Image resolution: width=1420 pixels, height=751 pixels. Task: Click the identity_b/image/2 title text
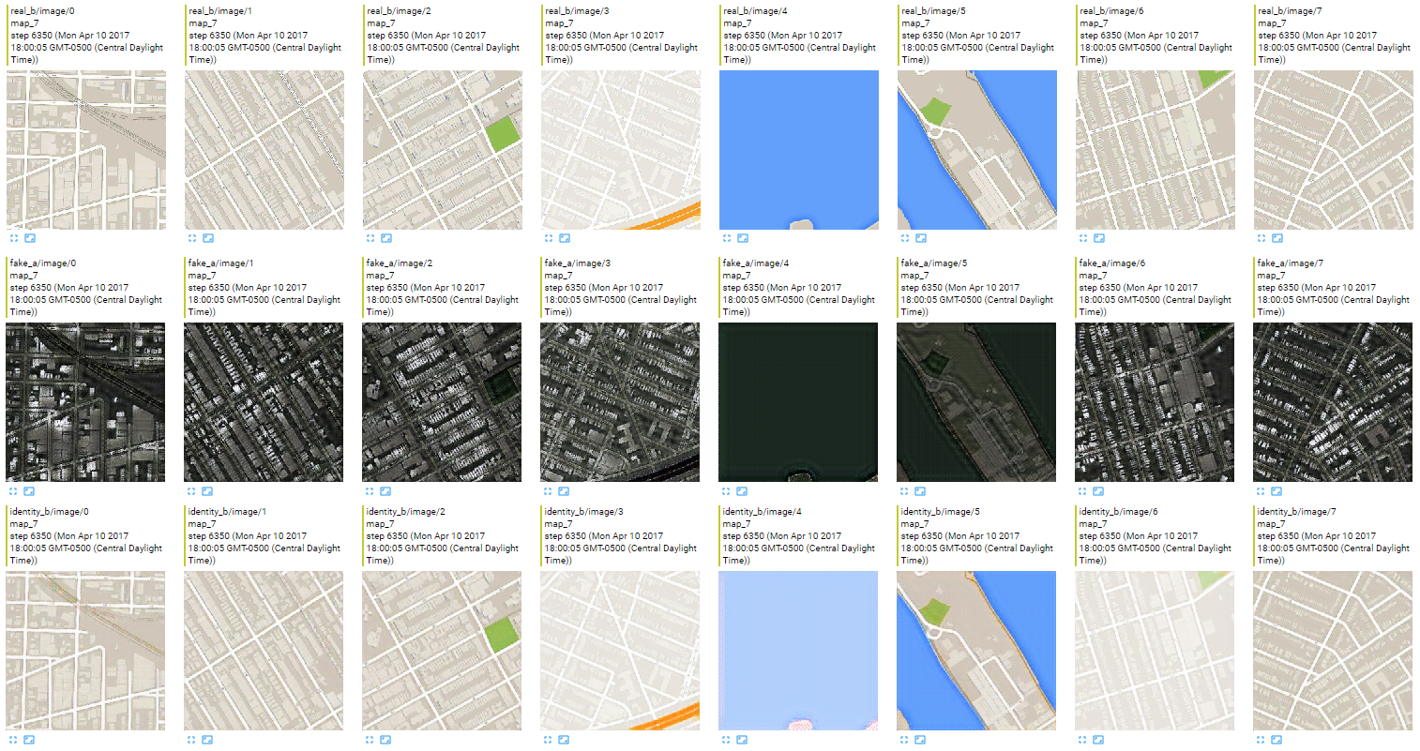tap(405, 512)
